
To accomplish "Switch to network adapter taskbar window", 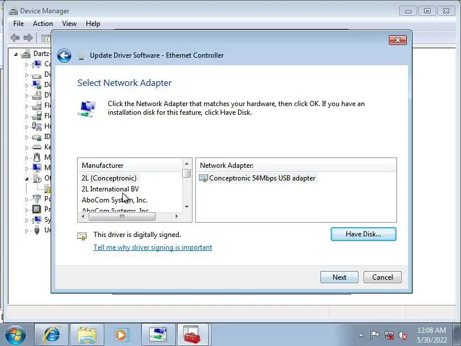I will click(x=158, y=335).
